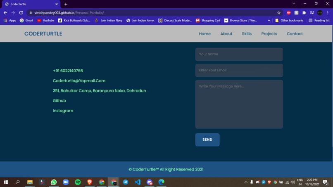The width and height of the screenshot is (333, 187).
Task: Open Microsoft Edge from the taskbar
Action: 162,182
